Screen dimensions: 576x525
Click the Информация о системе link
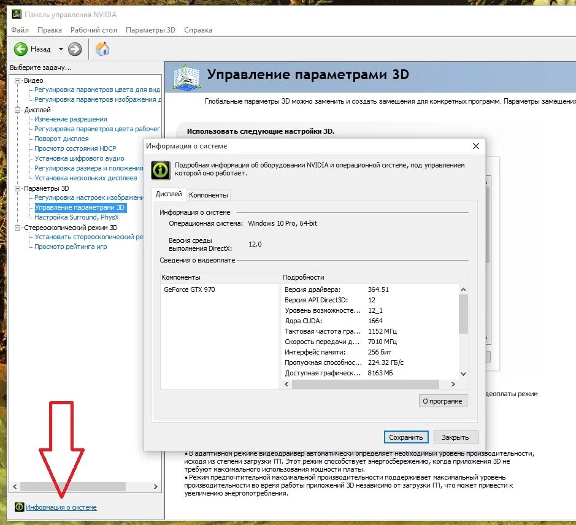pyautogui.click(x=61, y=507)
